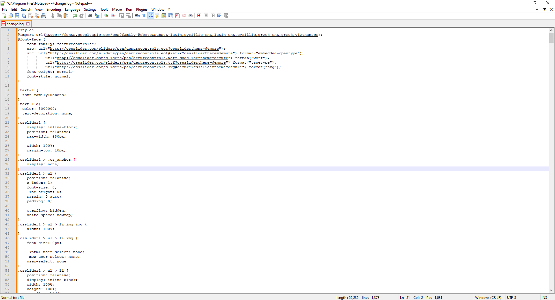Click the Windows (CR LF) status field
555x300 pixels.
coord(488,297)
